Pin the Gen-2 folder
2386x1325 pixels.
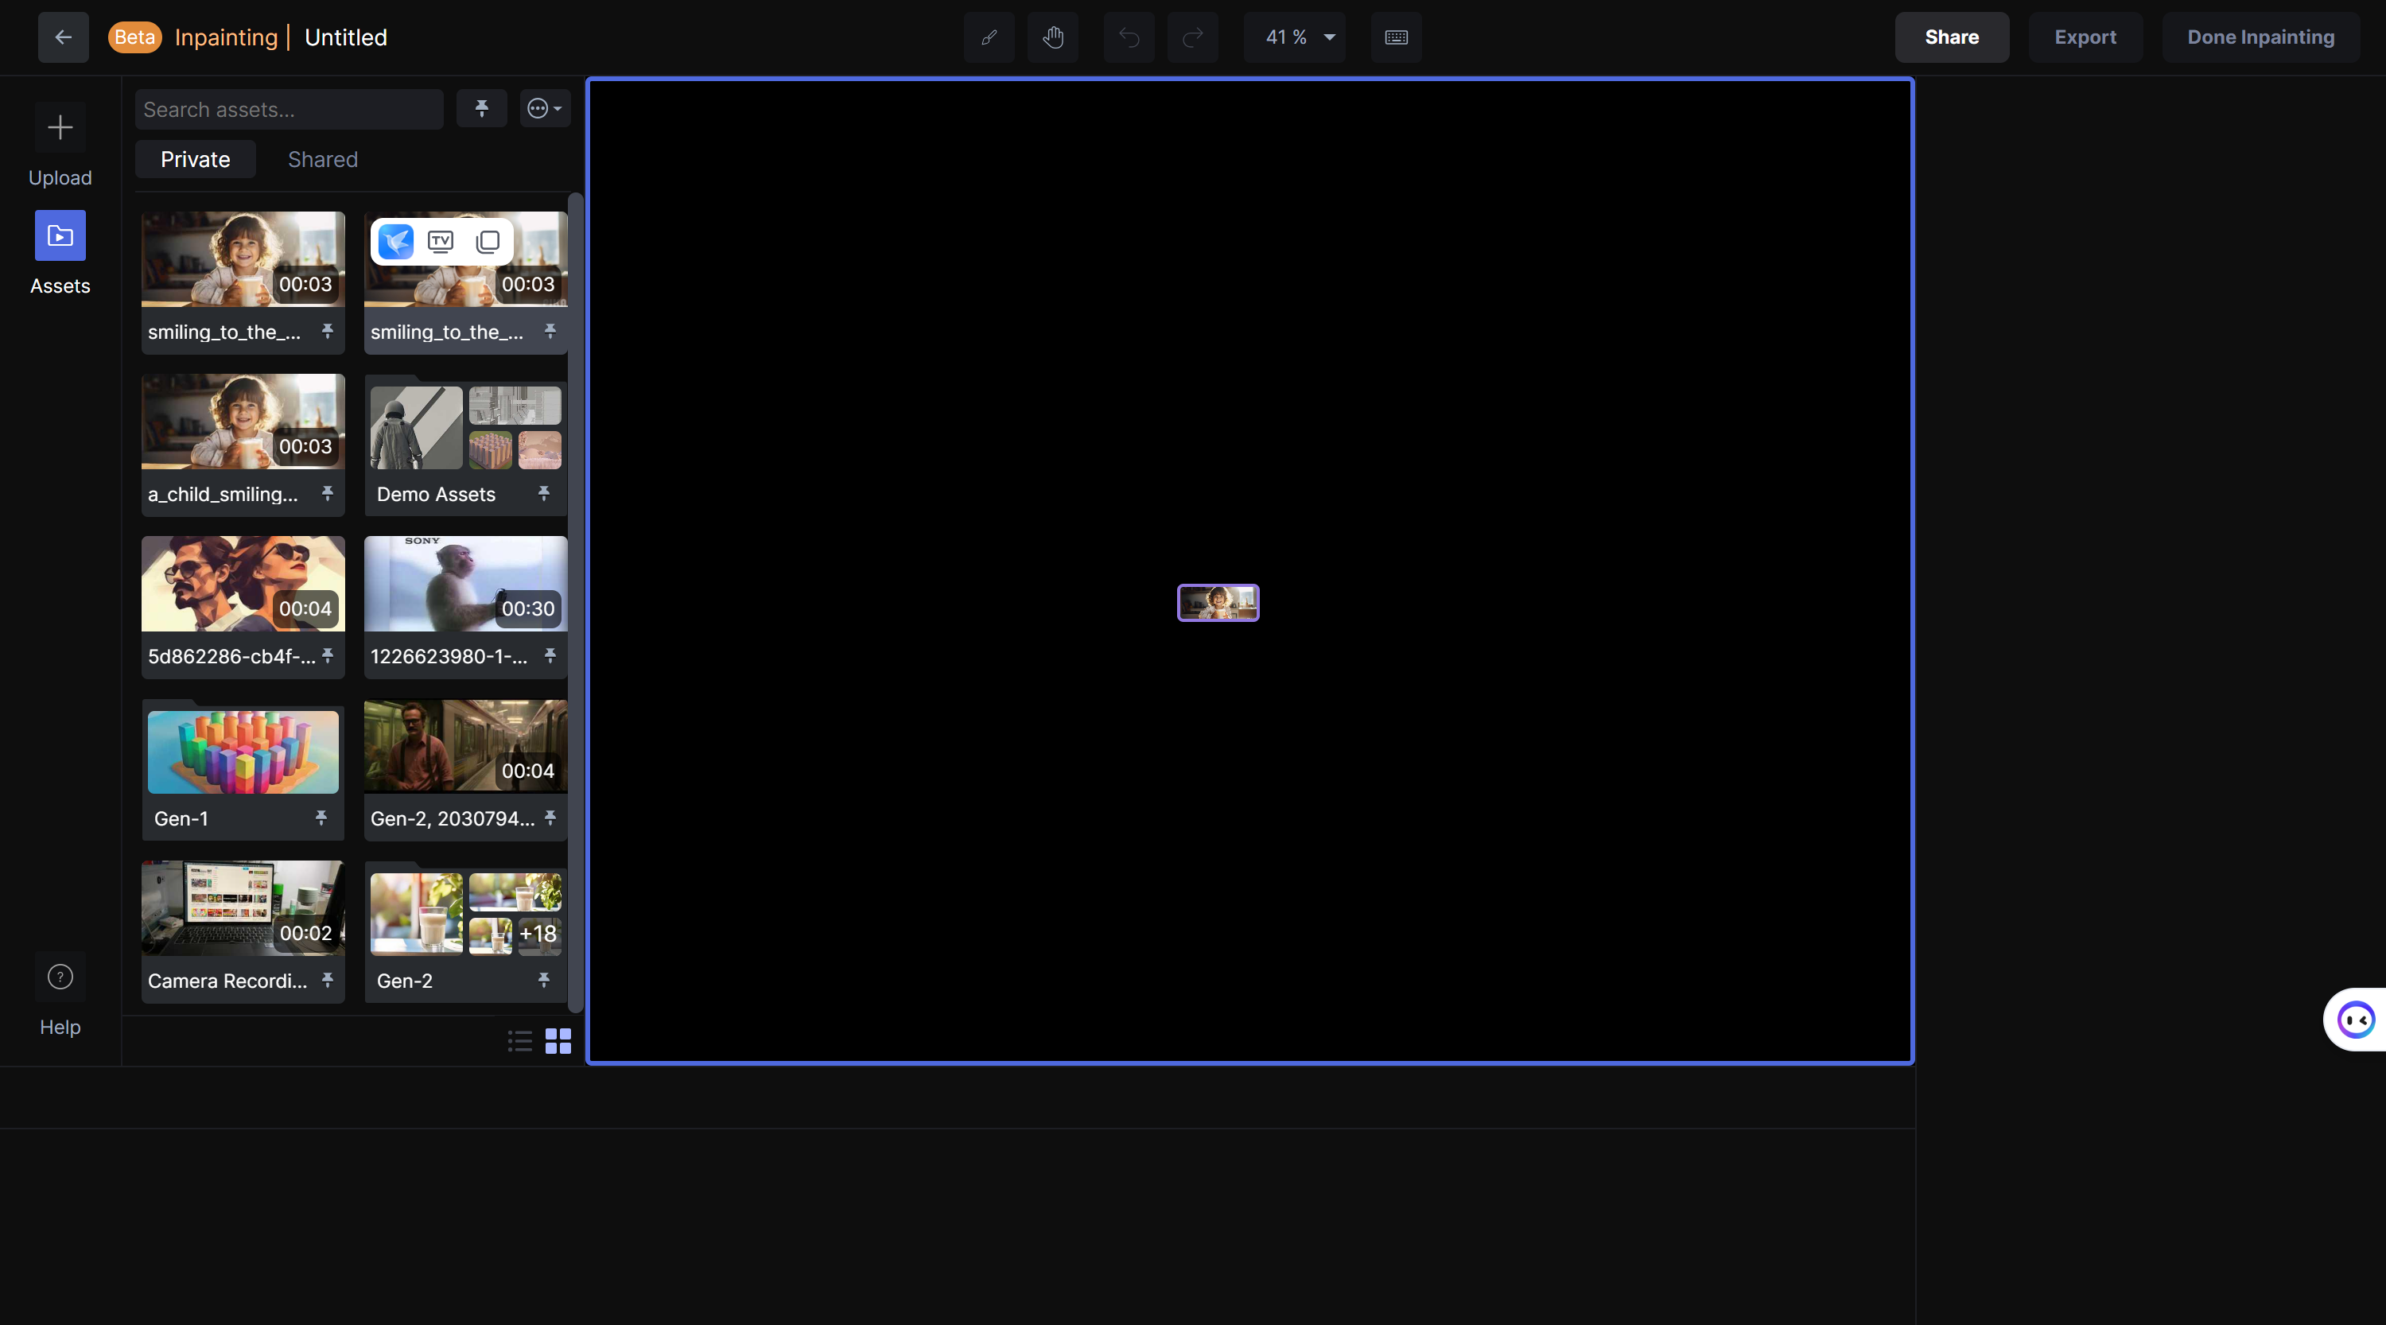pyautogui.click(x=544, y=980)
